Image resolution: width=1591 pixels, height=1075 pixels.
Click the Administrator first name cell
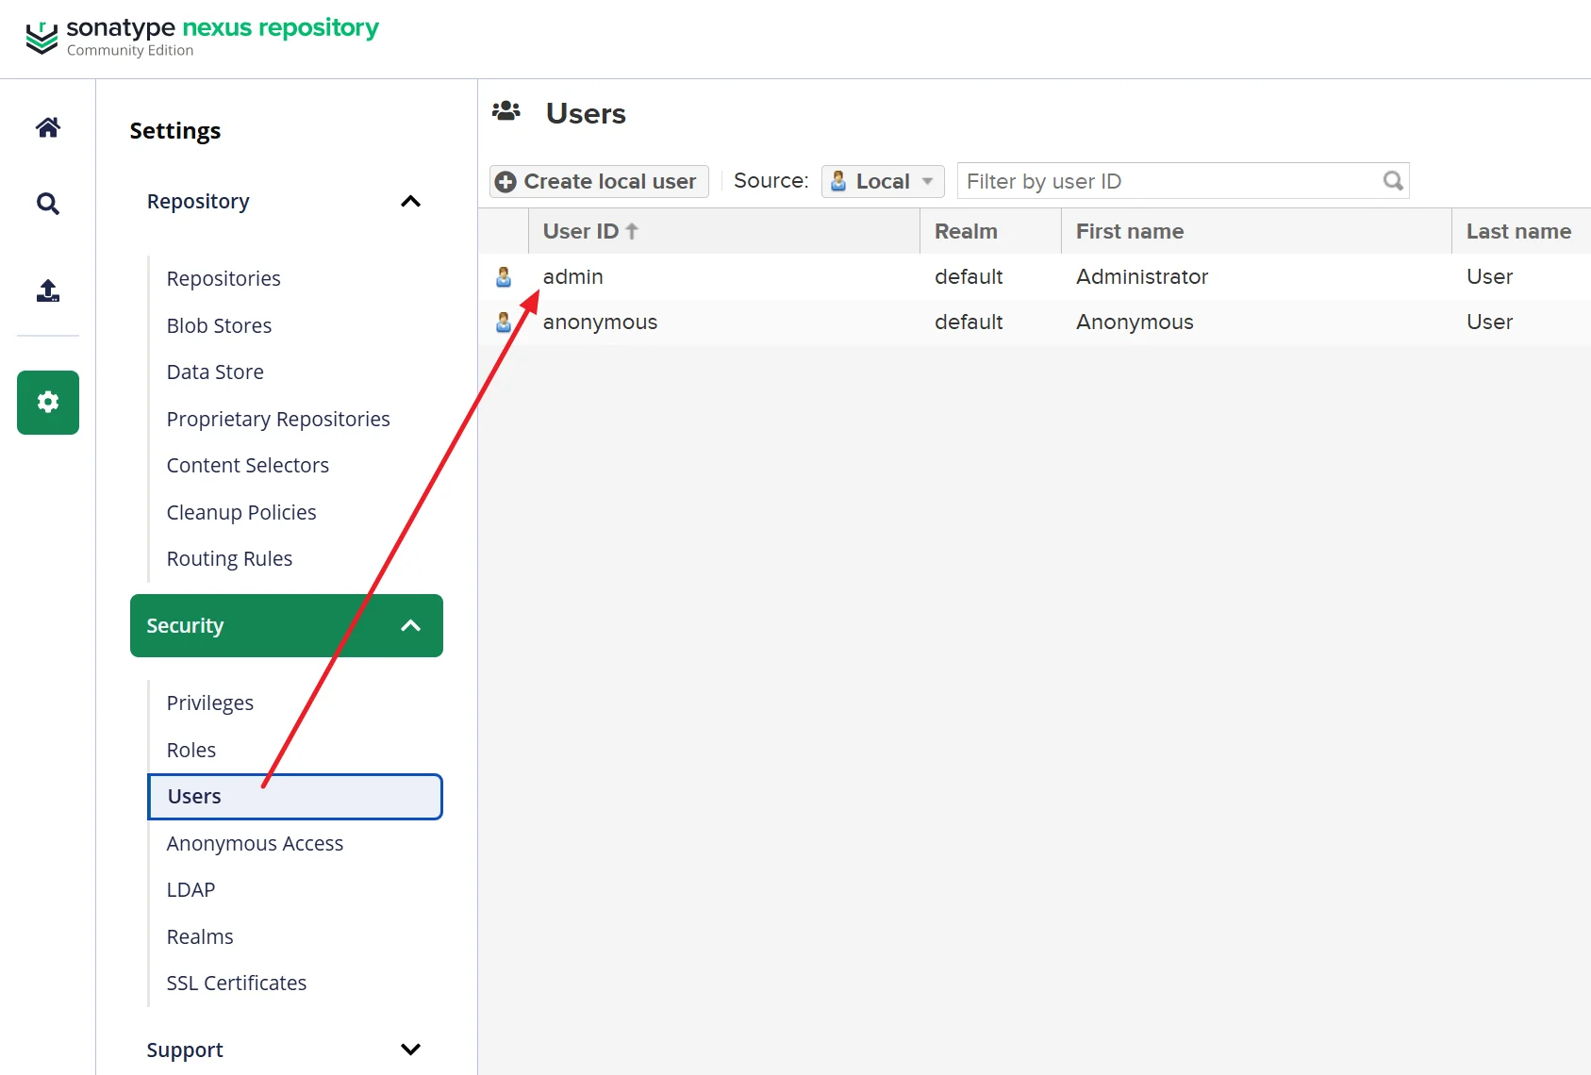pyautogui.click(x=1142, y=276)
